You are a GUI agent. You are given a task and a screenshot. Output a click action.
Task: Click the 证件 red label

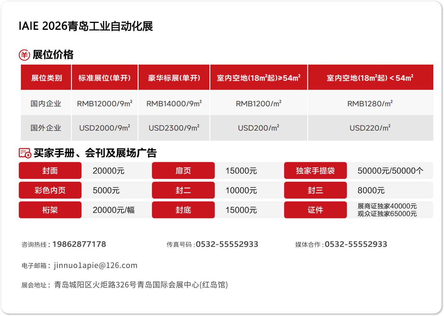(x=315, y=210)
